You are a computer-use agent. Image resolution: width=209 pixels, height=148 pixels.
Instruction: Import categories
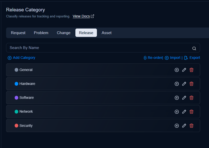(x=173, y=58)
